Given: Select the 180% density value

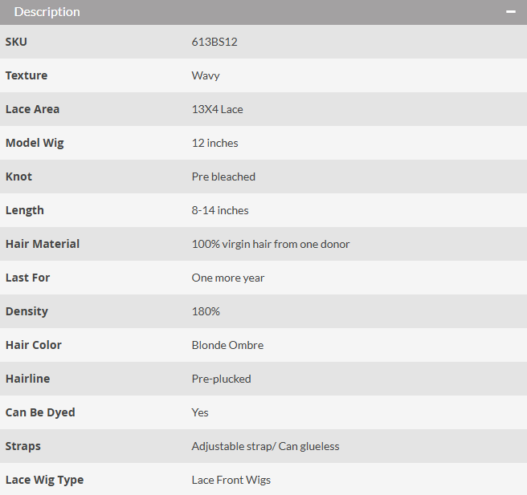Looking at the screenshot, I should pos(206,311).
